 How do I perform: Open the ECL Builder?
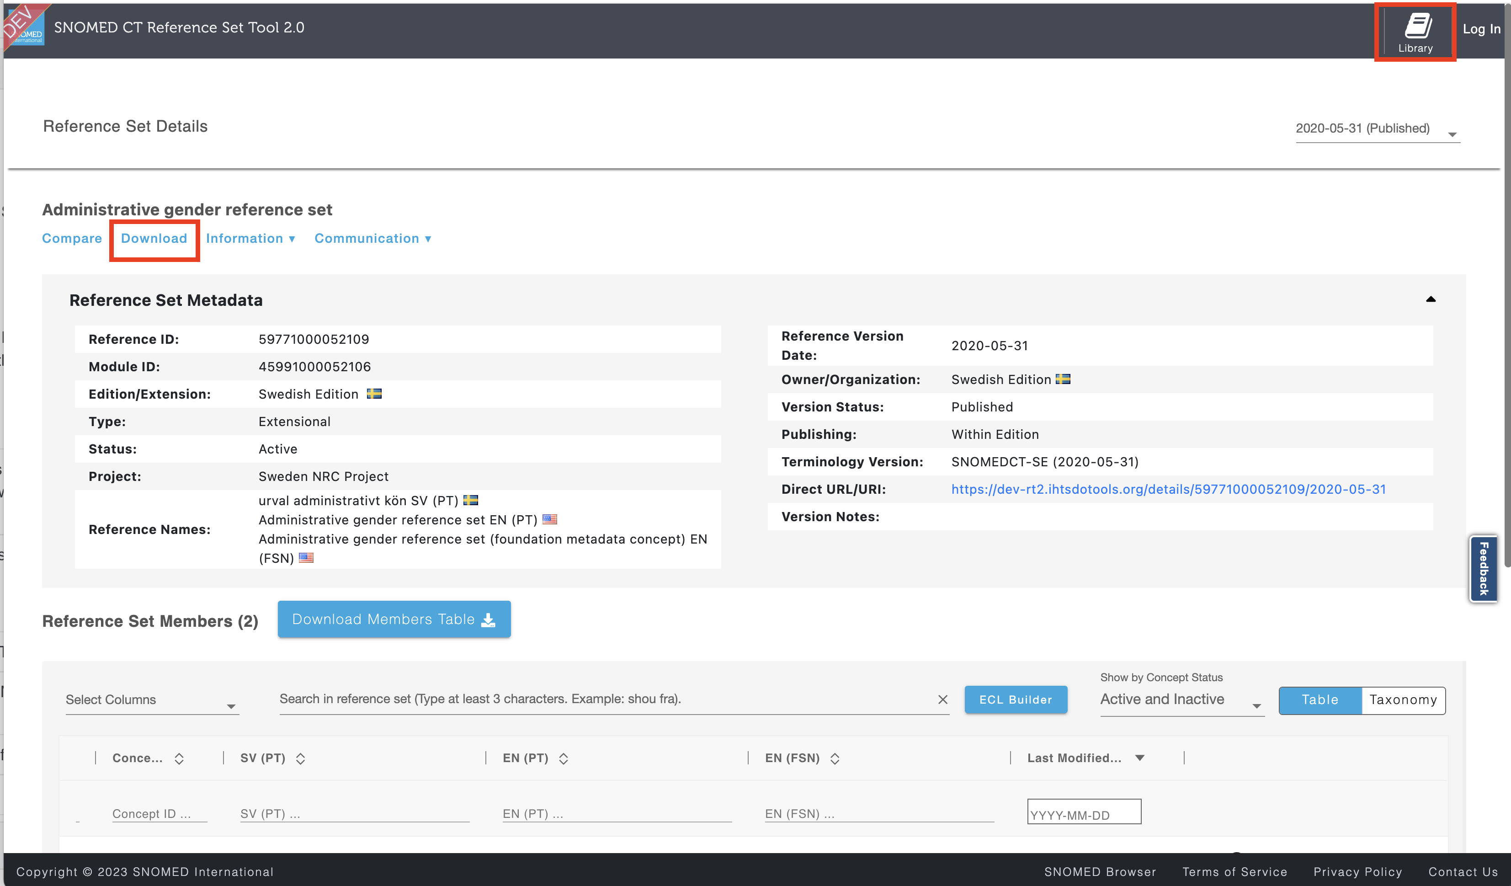(1016, 699)
